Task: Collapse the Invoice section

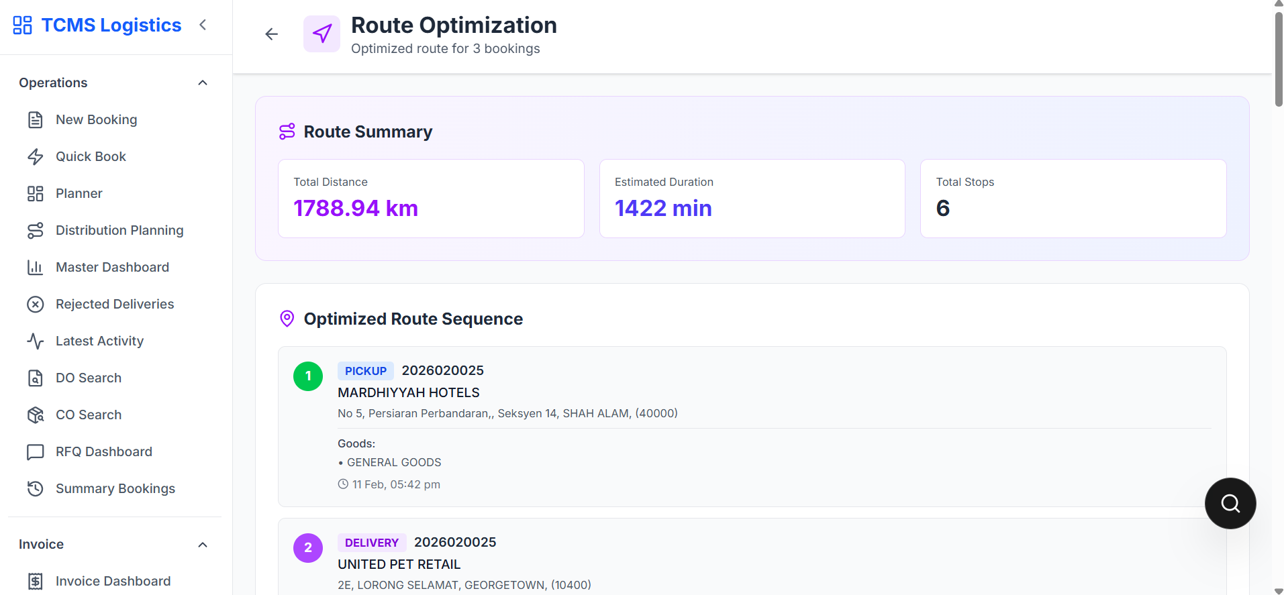Action: click(x=203, y=545)
